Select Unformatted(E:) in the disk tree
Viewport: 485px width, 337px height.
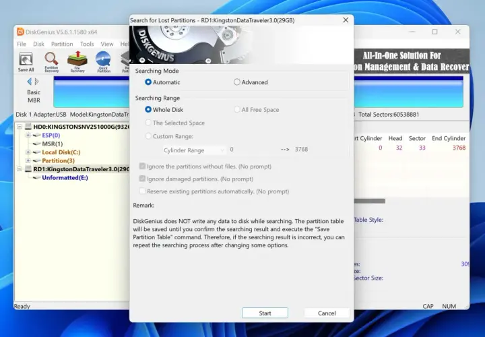coord(65,178)
